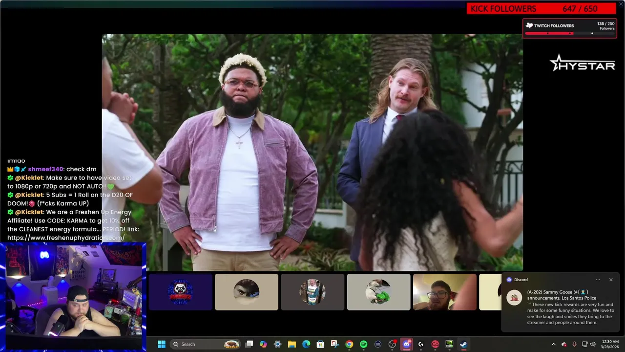Open the Settings gear in taskbar
The width and height of the screenshot is (625, 352).
coord(277,344)
